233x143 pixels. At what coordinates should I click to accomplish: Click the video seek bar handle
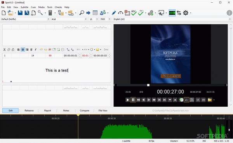(x=148, y=85)
